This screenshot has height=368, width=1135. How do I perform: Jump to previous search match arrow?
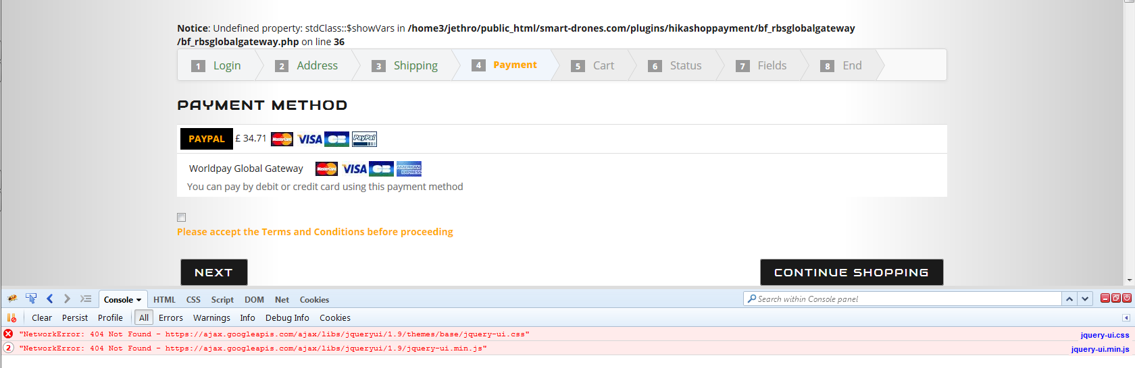[x=1069, y=299]
